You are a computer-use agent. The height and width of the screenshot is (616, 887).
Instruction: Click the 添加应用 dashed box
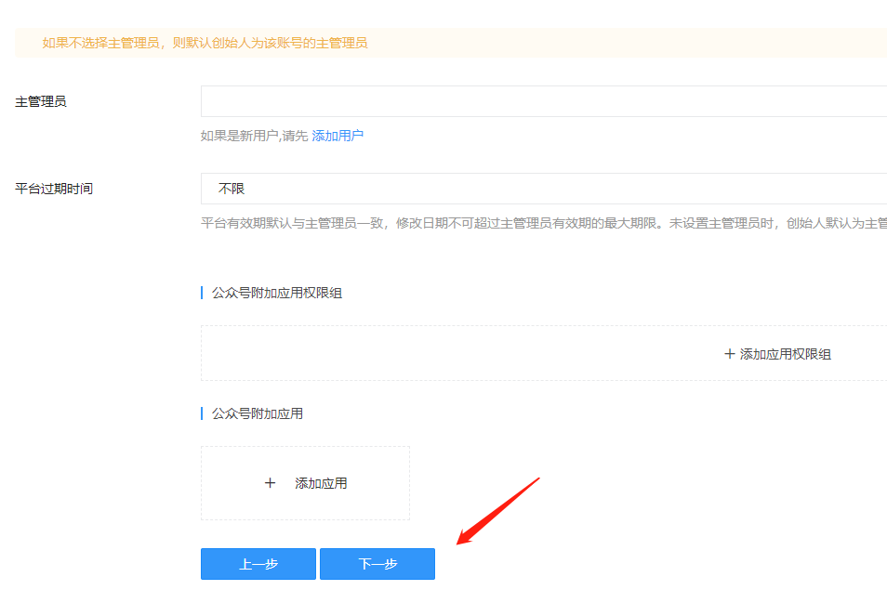(305, 483)
